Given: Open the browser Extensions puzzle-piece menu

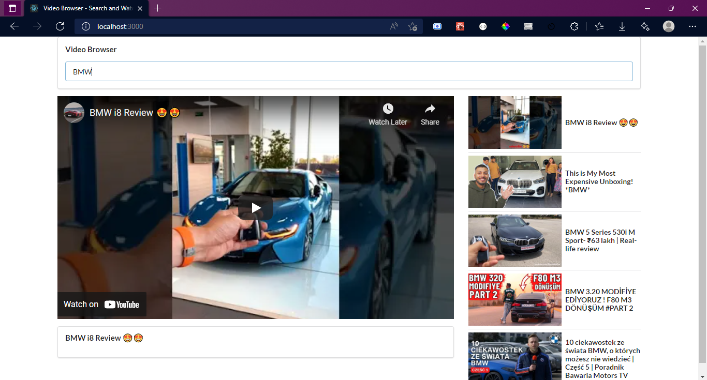Looking at the screenshot, I should coord(574,26).
